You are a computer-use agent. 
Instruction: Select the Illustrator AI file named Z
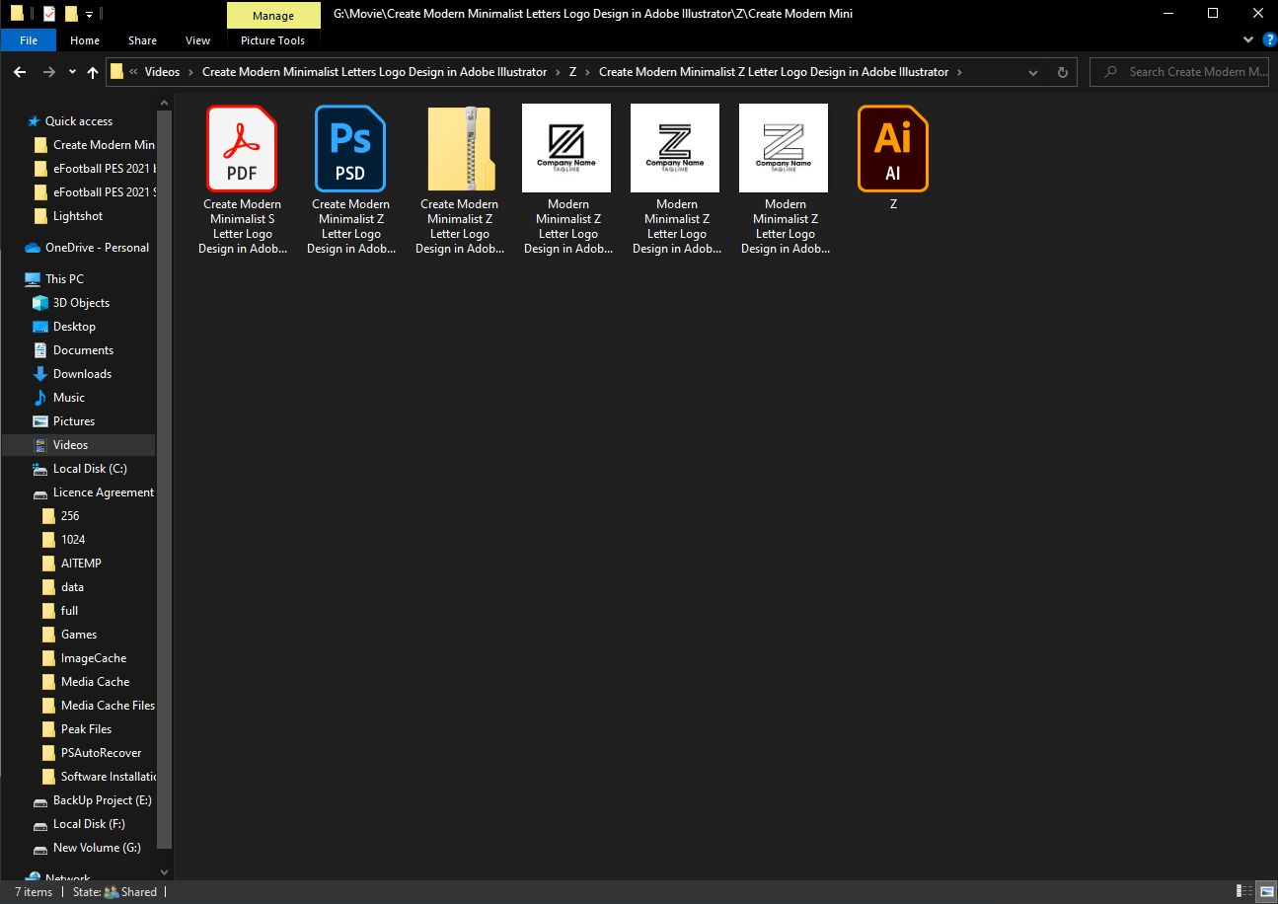click(x=893, y=158)
